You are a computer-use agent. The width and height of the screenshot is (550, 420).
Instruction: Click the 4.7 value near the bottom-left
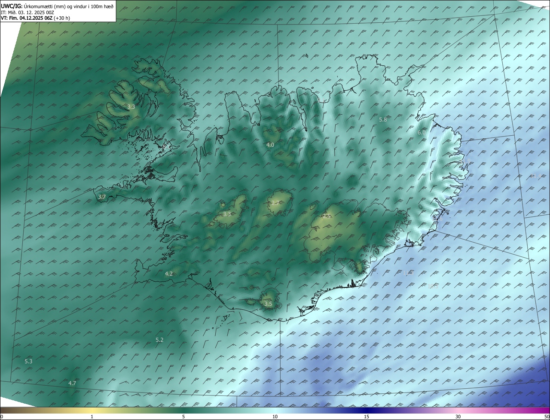coord(72,383)
